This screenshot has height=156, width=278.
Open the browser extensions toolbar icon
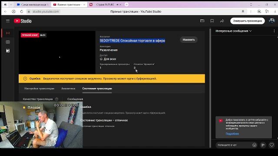point(267,12)
